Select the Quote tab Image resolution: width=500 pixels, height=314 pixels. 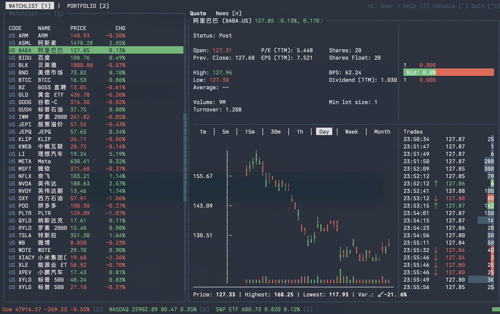[198, 13]
